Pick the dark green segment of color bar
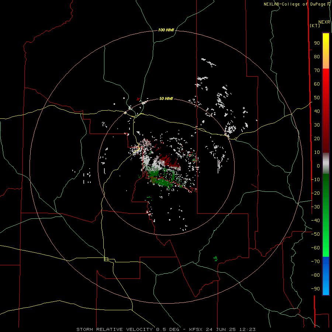 point(326,184)
